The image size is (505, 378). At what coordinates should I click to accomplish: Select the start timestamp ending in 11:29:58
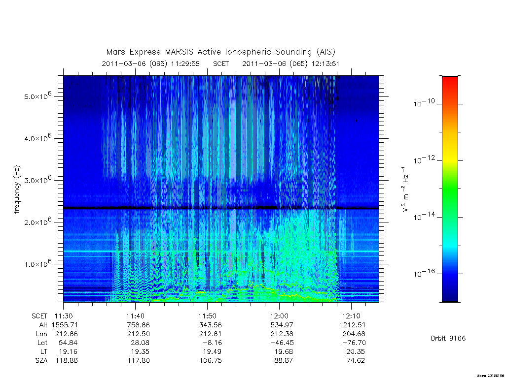[151, 63]
